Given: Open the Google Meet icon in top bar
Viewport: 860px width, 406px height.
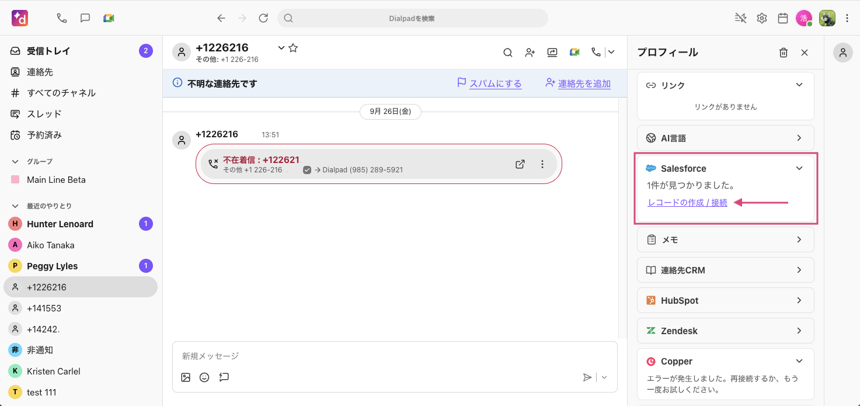Looking at the screenshot, I should (x=109, y=18).
